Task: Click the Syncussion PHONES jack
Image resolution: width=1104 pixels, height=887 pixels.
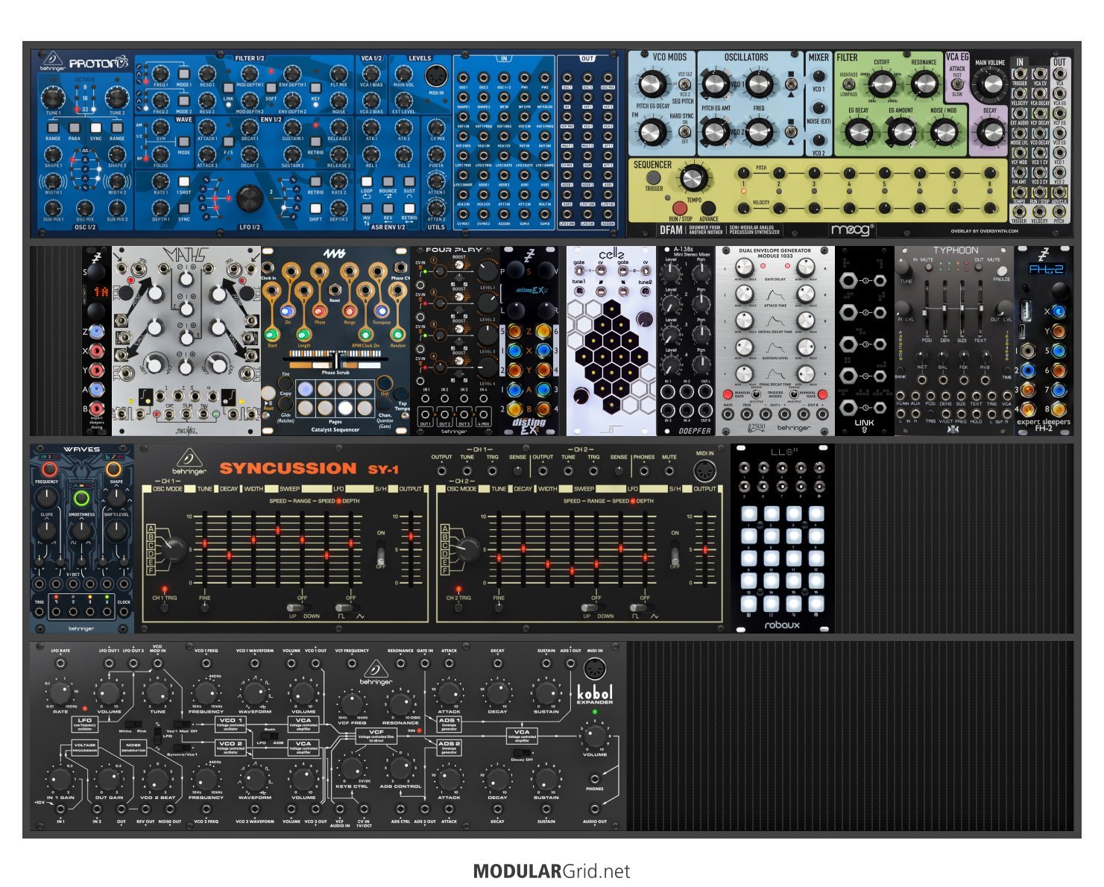Action: (x=644, y=471)
